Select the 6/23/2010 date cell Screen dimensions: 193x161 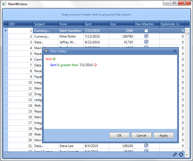[x=96, y=42]
